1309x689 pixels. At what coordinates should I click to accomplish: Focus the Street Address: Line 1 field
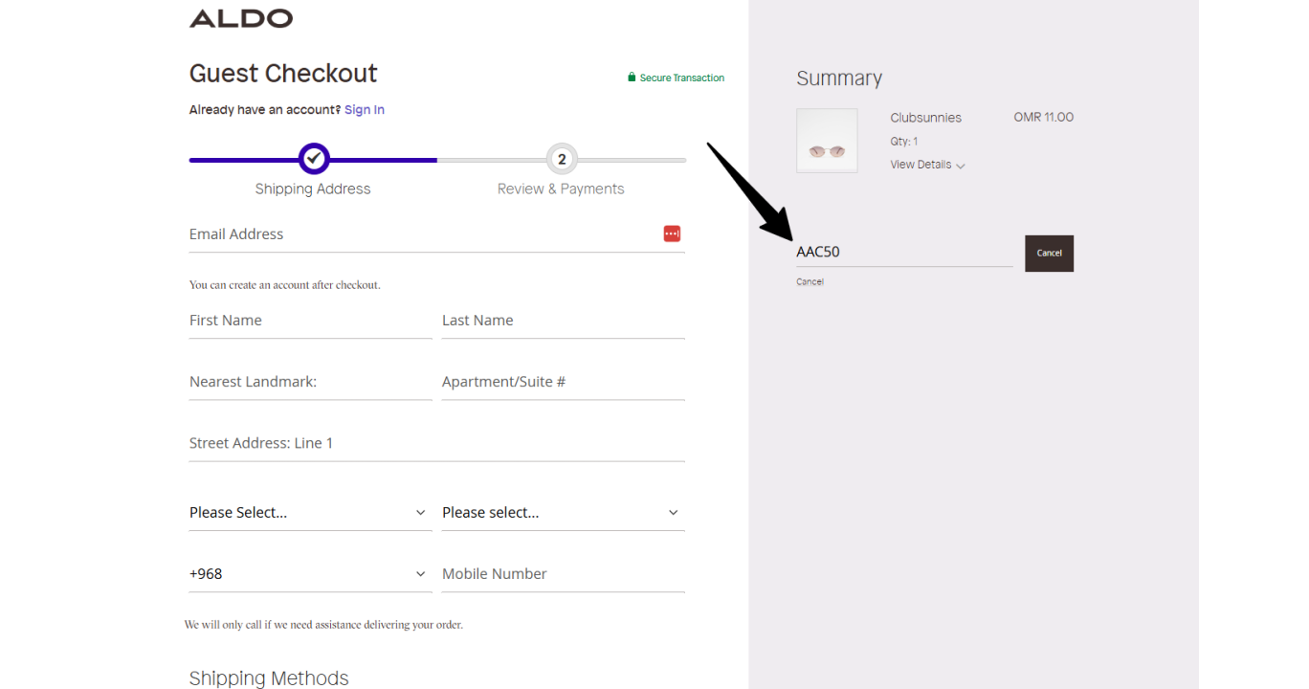(x=437, y=443)
